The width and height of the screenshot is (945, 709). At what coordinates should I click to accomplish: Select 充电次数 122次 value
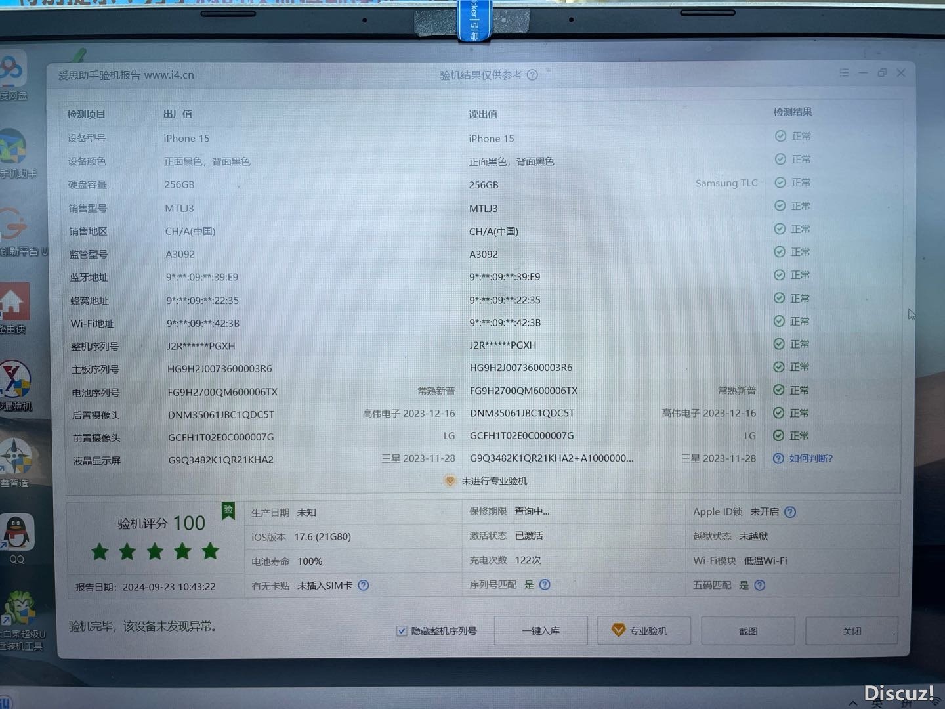528,560
